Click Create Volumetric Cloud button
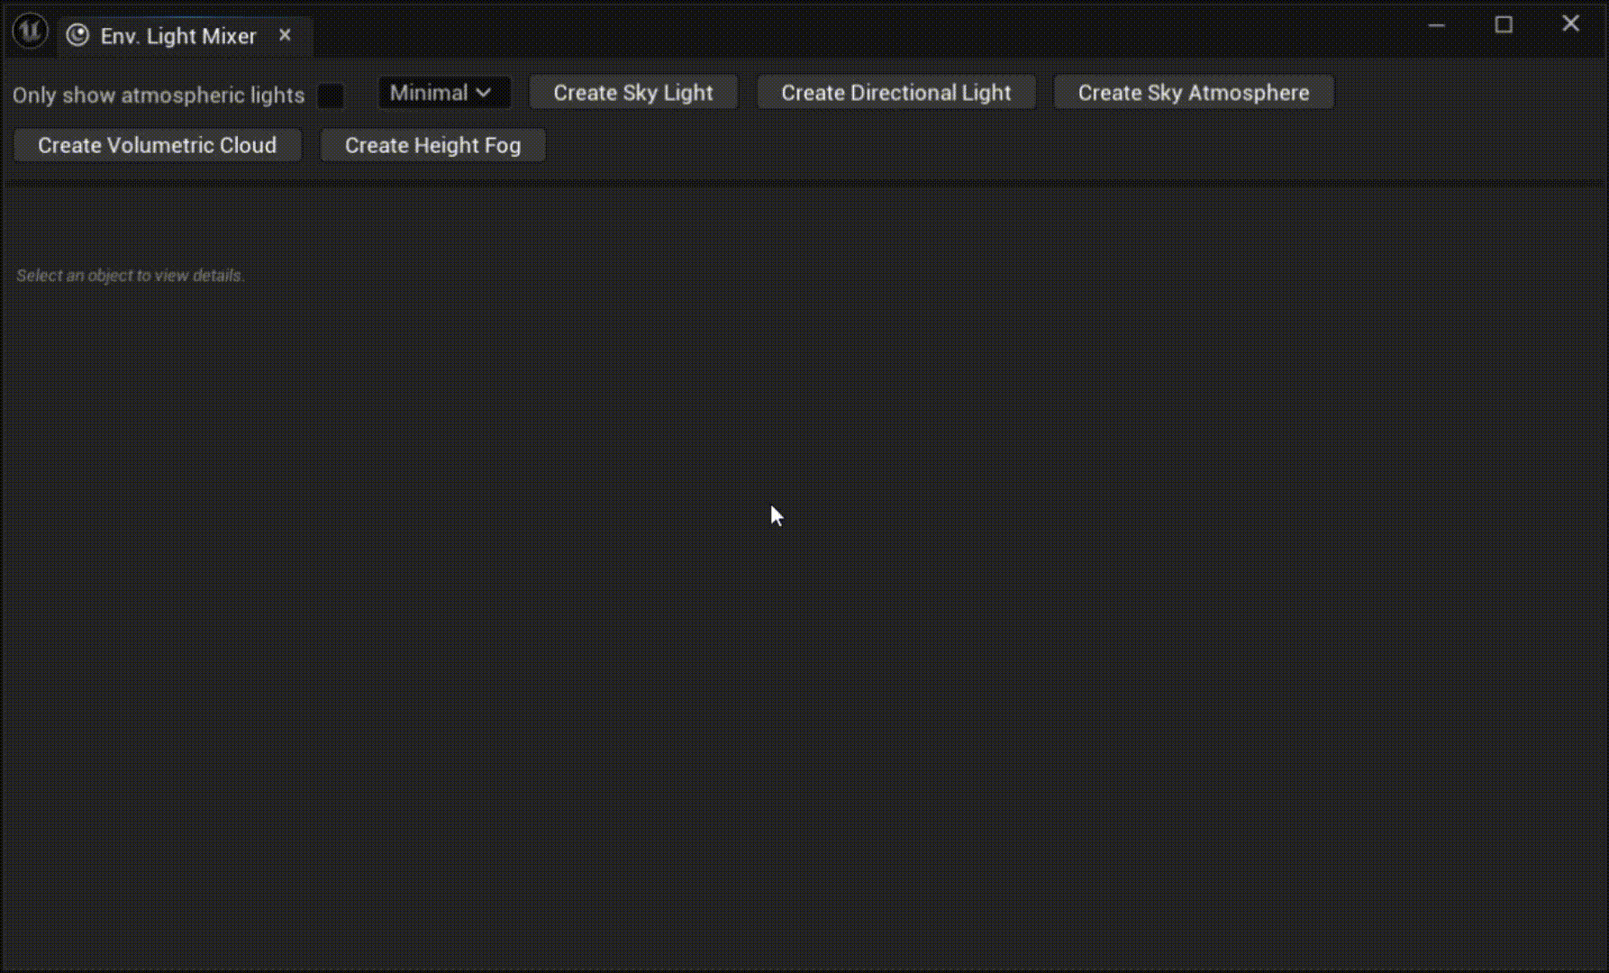Screen dimensions: 1609x973 (x=158, y=145)
